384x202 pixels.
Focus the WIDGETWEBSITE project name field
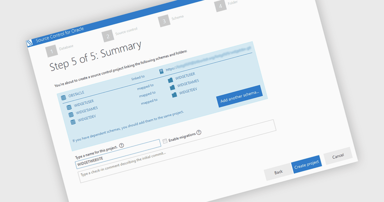pyautogui.click(x=118, y=154)
